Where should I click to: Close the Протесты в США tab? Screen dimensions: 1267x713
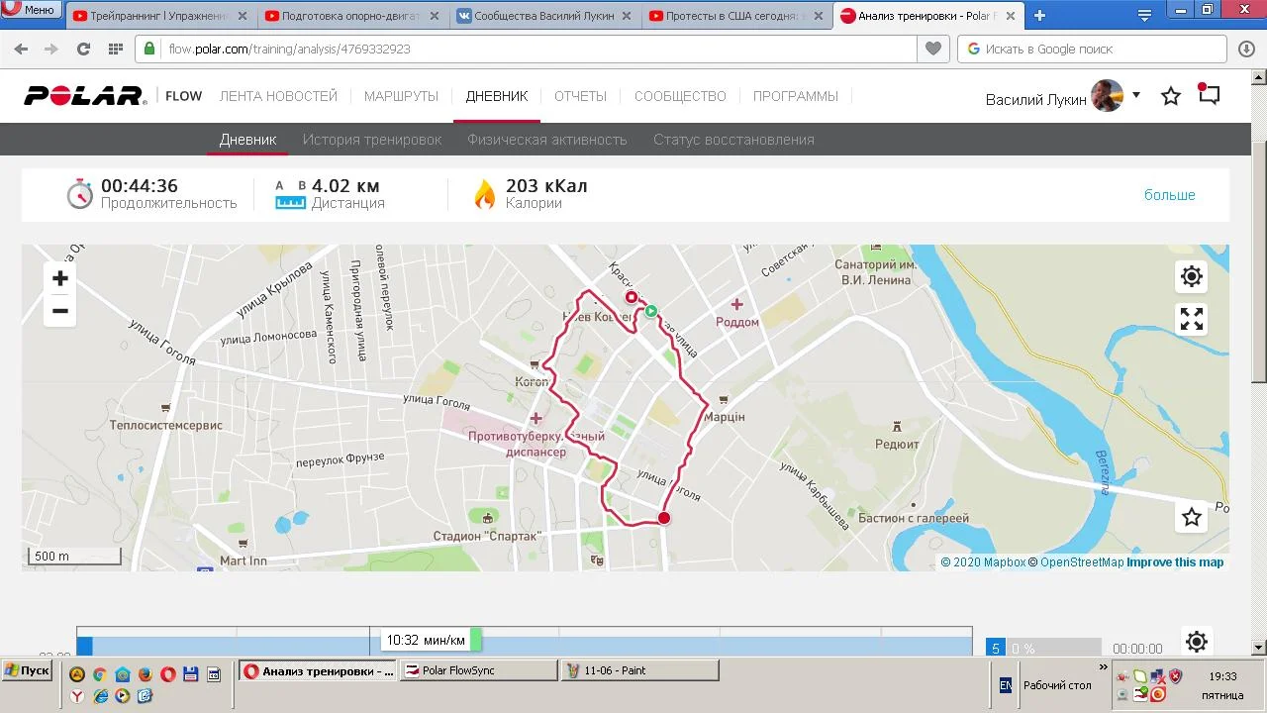point(819,16)
